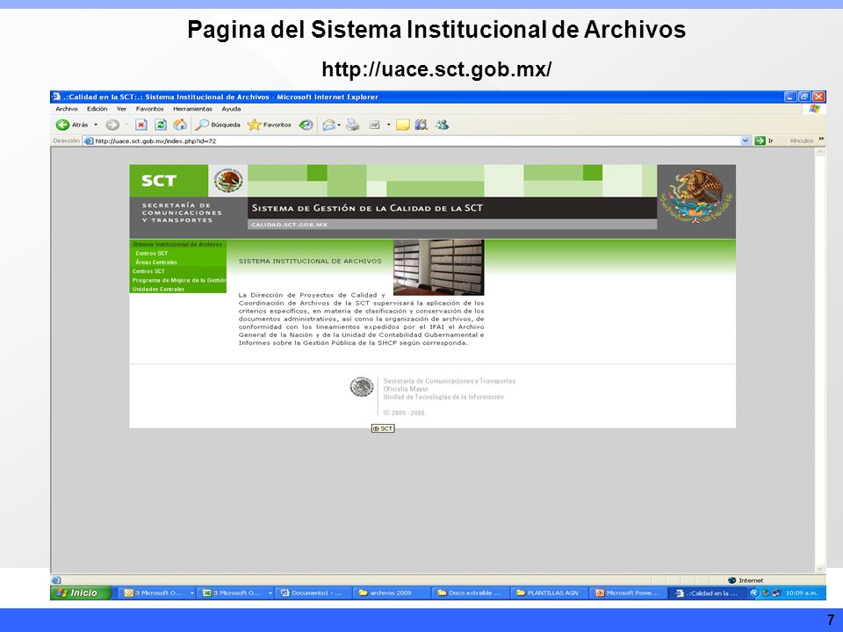This screenshot has height=632, width=843.
Task: Click the Mail envelope icon
Action: [x=328, y=125]
